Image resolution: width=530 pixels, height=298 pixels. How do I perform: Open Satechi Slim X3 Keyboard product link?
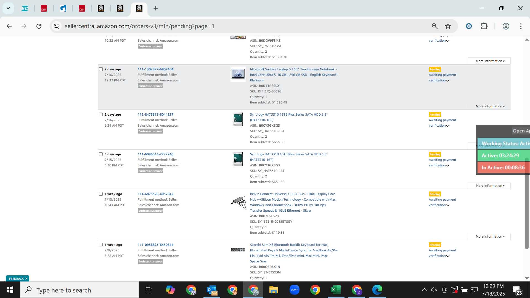point(294,253)
